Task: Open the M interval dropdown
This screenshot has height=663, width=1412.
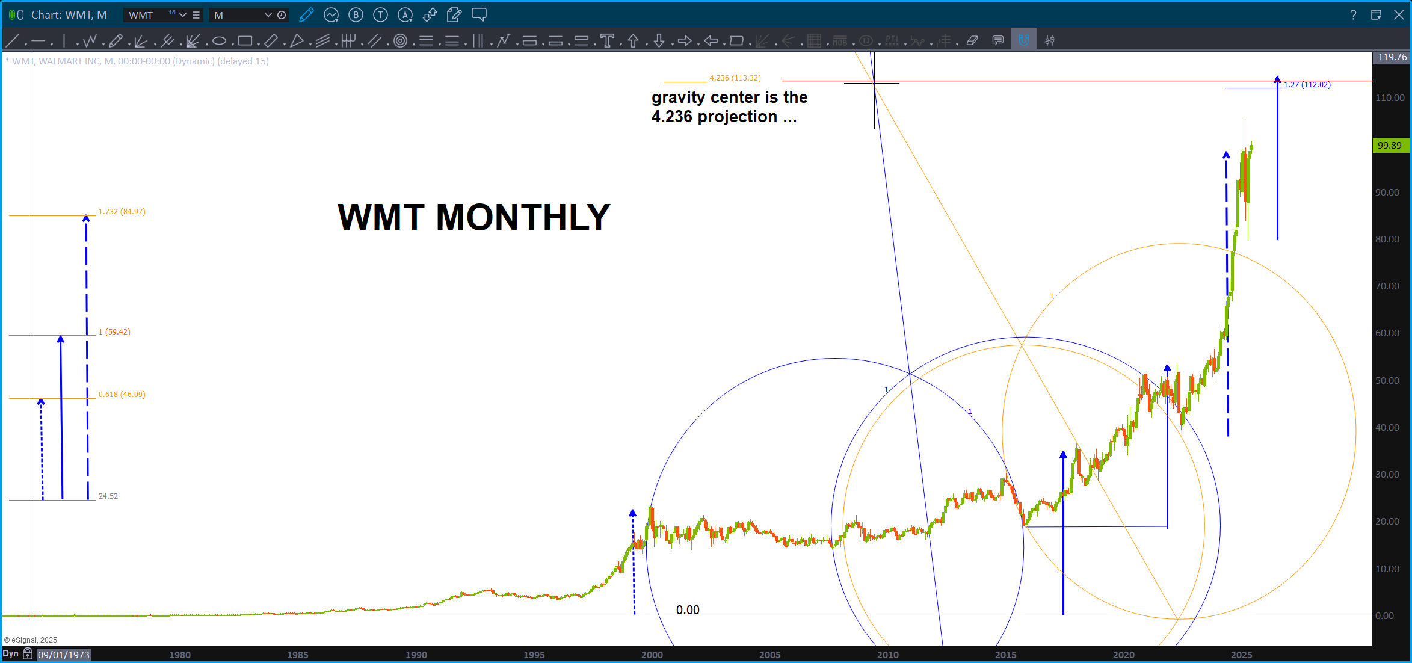Action: point(268,15)
